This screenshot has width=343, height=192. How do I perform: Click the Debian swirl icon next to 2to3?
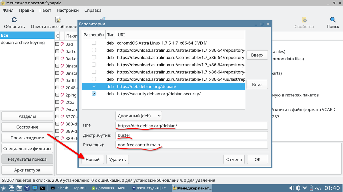62,102
